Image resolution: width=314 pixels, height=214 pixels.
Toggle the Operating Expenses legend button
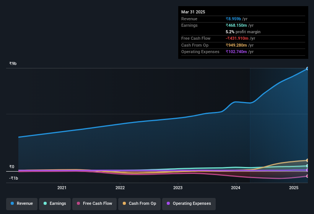click(189, 204)
